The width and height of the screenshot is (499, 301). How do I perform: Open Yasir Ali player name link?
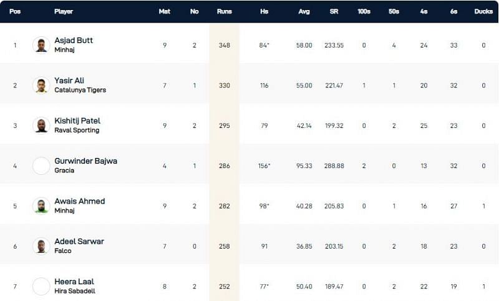pyautogui.click(x=69, y=81)
